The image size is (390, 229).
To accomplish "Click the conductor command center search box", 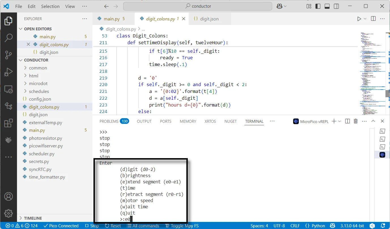I will (x=198, y=6).
